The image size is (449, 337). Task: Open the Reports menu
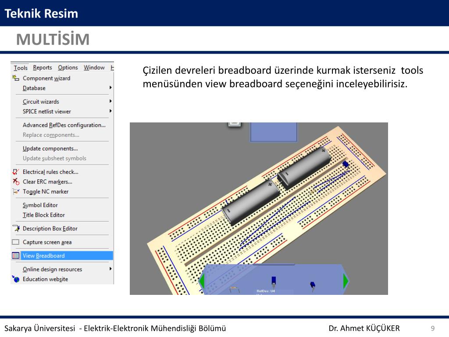click(43, 68)
